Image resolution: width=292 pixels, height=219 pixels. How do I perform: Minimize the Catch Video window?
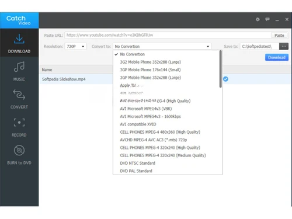click(x=277, y=20)
